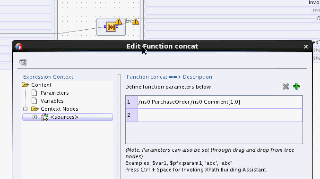
Task: Click the Function concat Description heading
Action: [x=169, y=77]
